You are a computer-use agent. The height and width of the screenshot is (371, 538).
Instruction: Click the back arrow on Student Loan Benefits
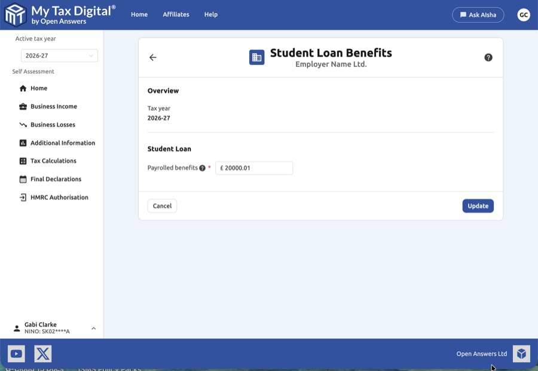(153, 57)
